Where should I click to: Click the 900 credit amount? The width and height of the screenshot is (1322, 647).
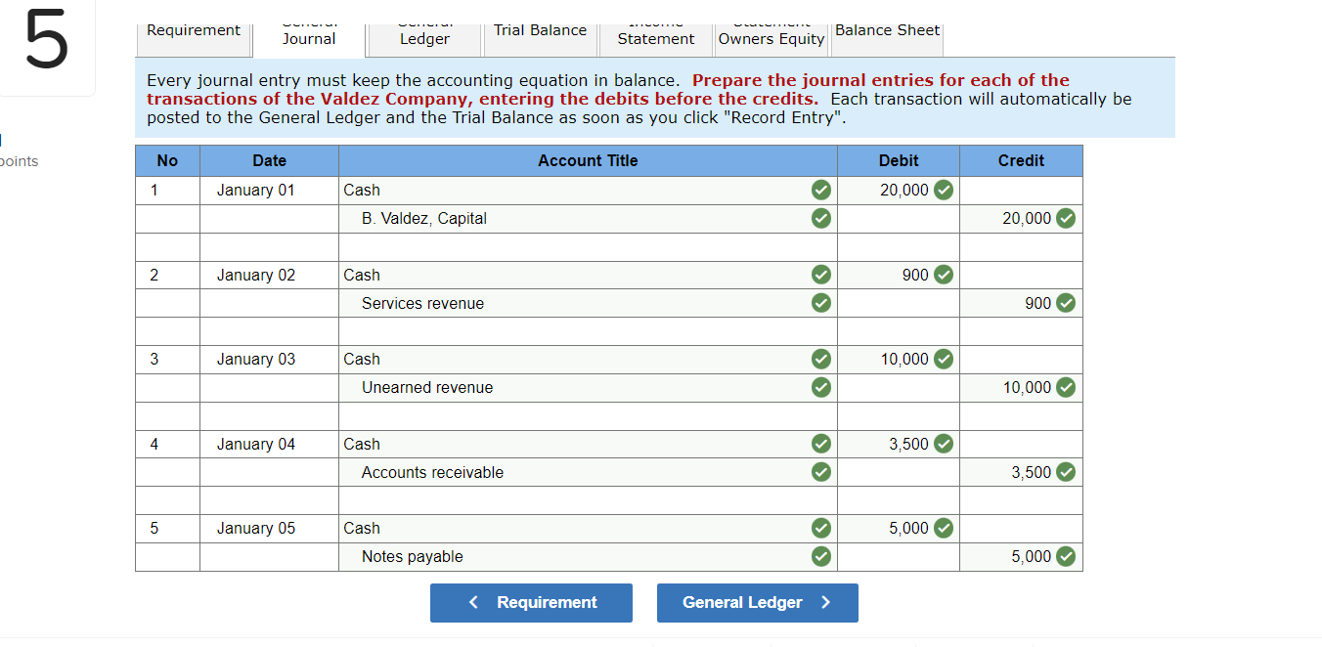pos(1038,303)
